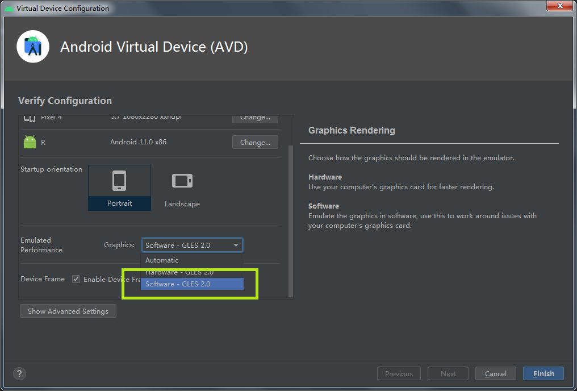Click Show Advanced Settings button
577x391 pixels.
coord(68,311)
